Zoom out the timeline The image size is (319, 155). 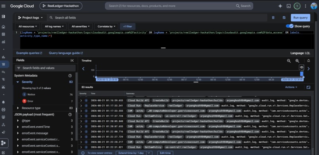[x=289, y=61]
